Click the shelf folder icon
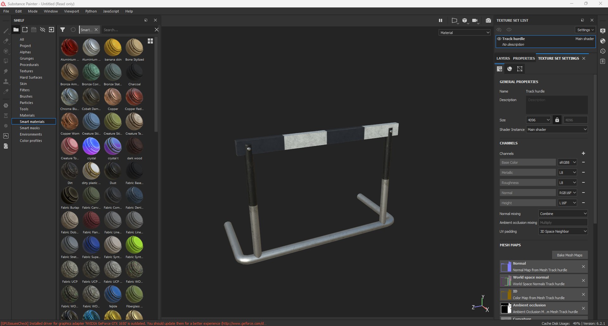 [x=16, y=30]
